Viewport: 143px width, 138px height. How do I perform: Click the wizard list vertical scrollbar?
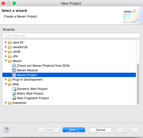click(x=138, y=84)
